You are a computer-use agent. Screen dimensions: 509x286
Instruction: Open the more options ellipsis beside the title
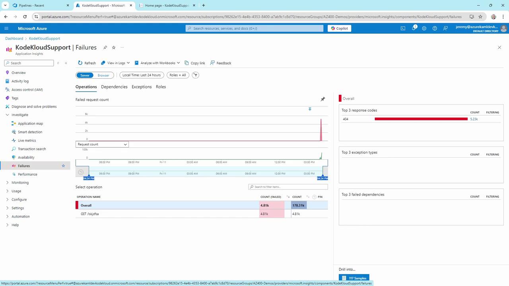122,48
